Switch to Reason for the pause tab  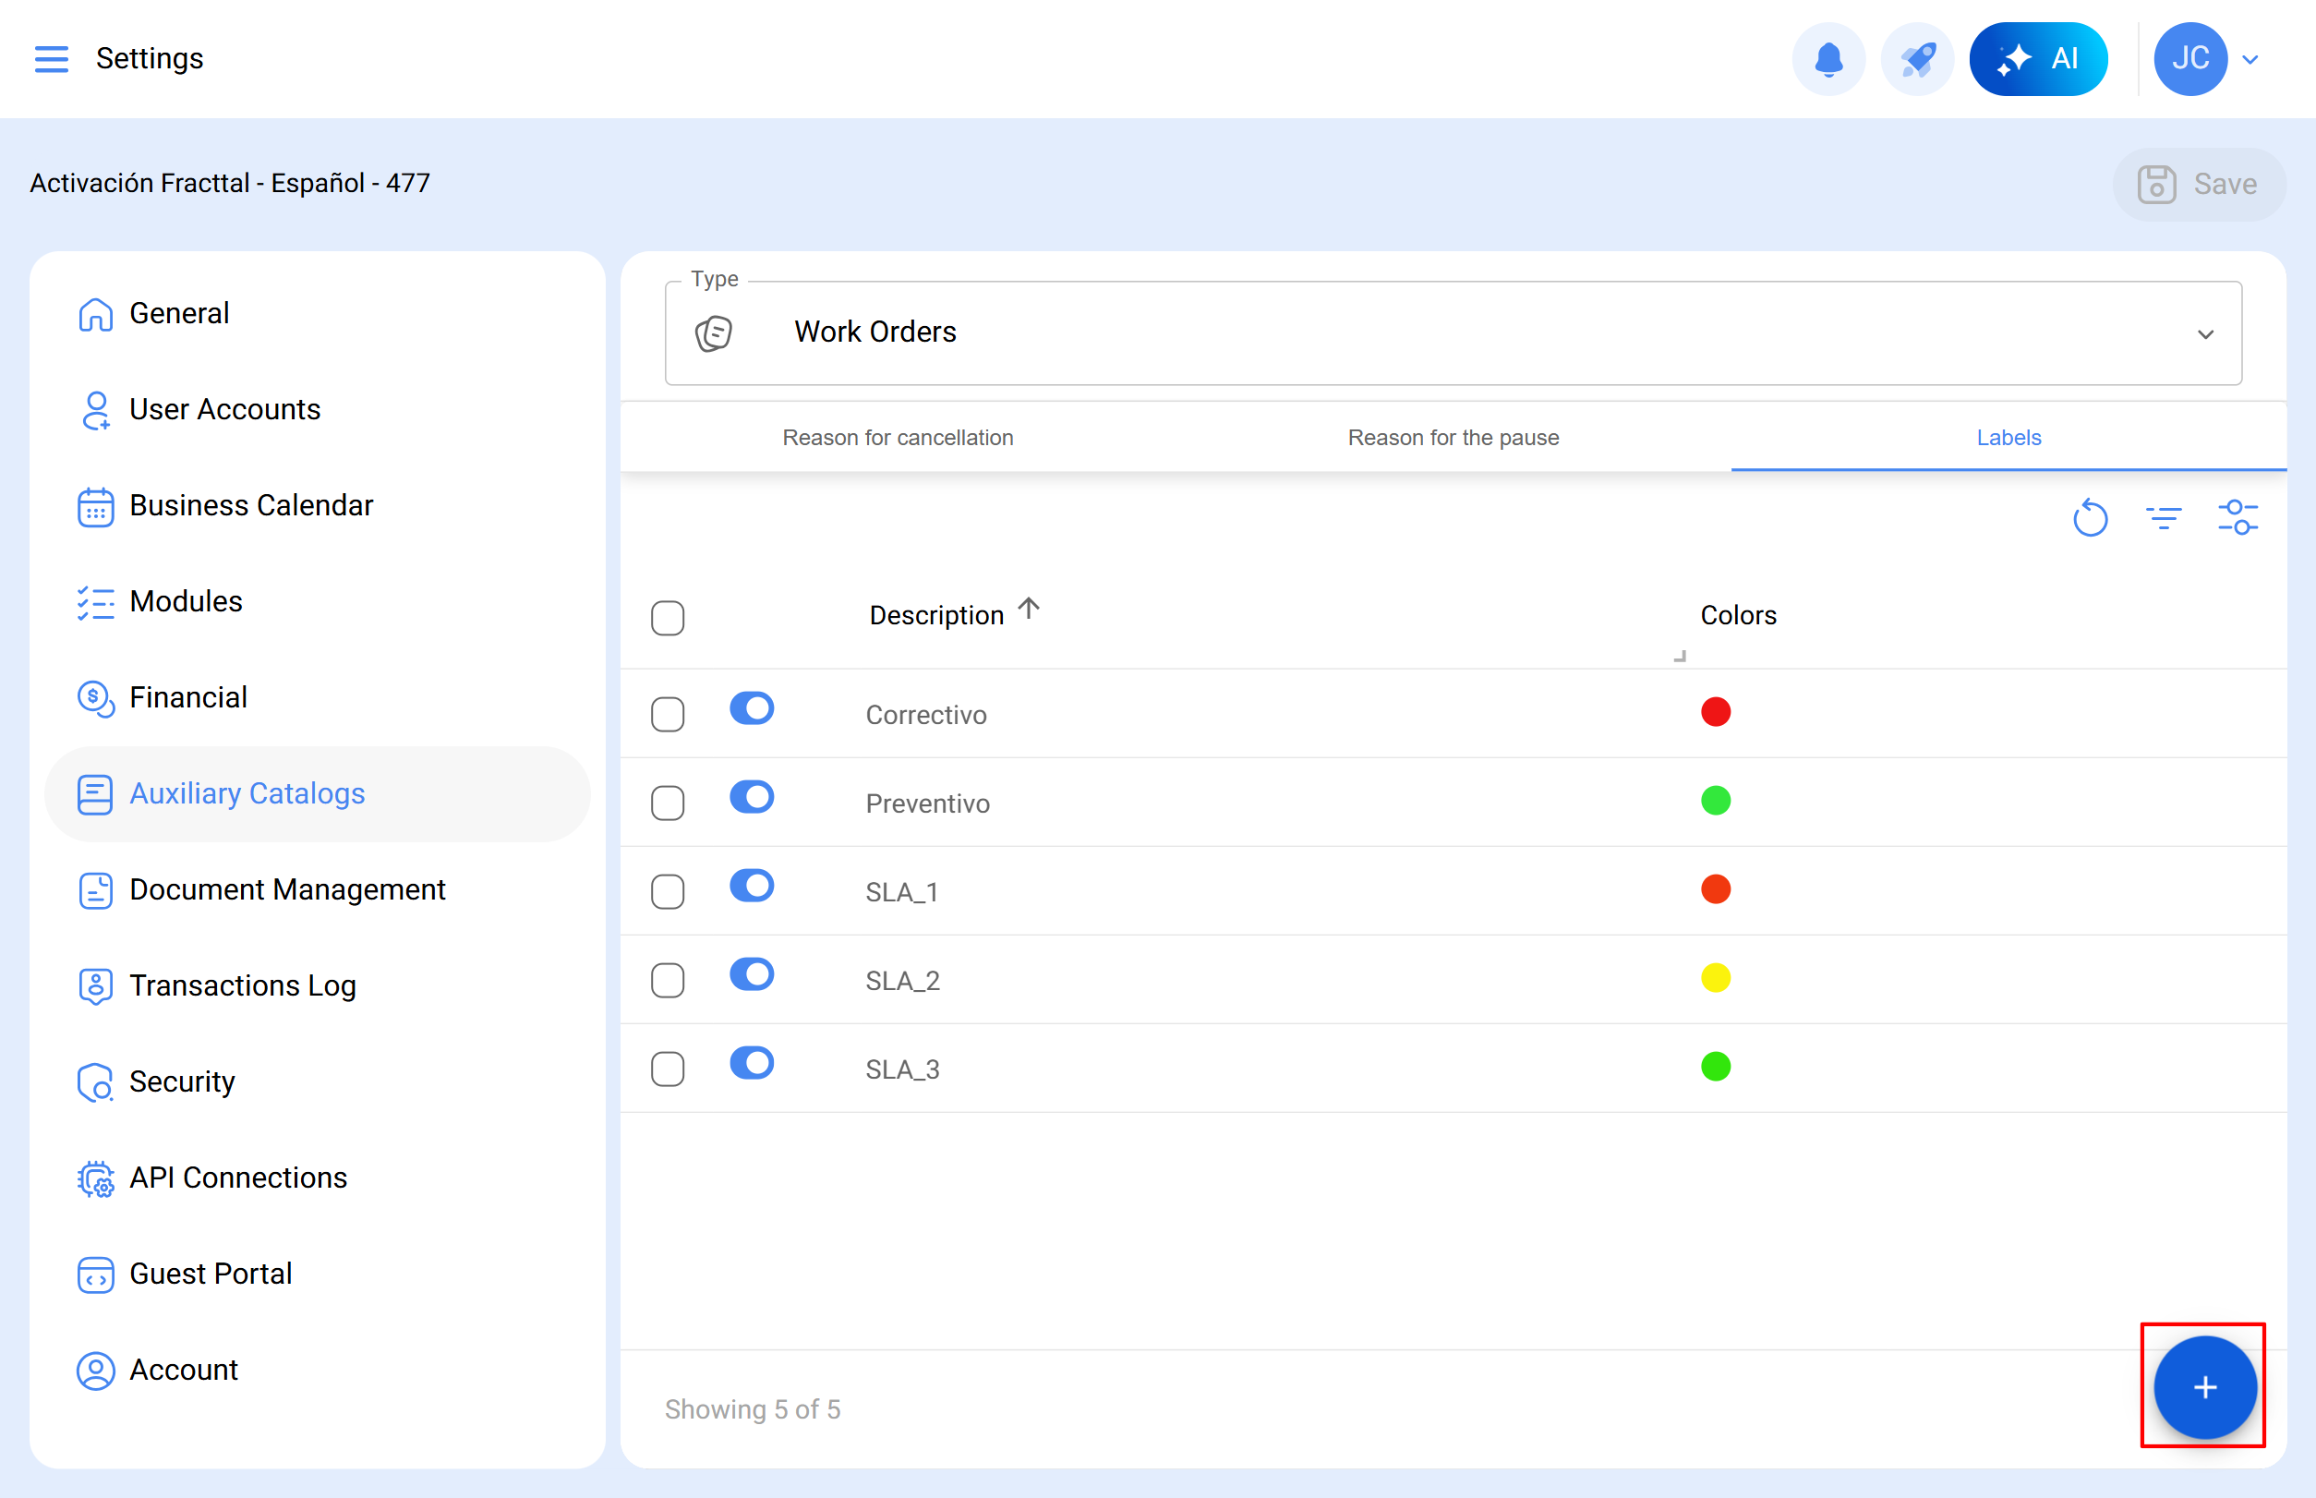(x=1453, y=438)
